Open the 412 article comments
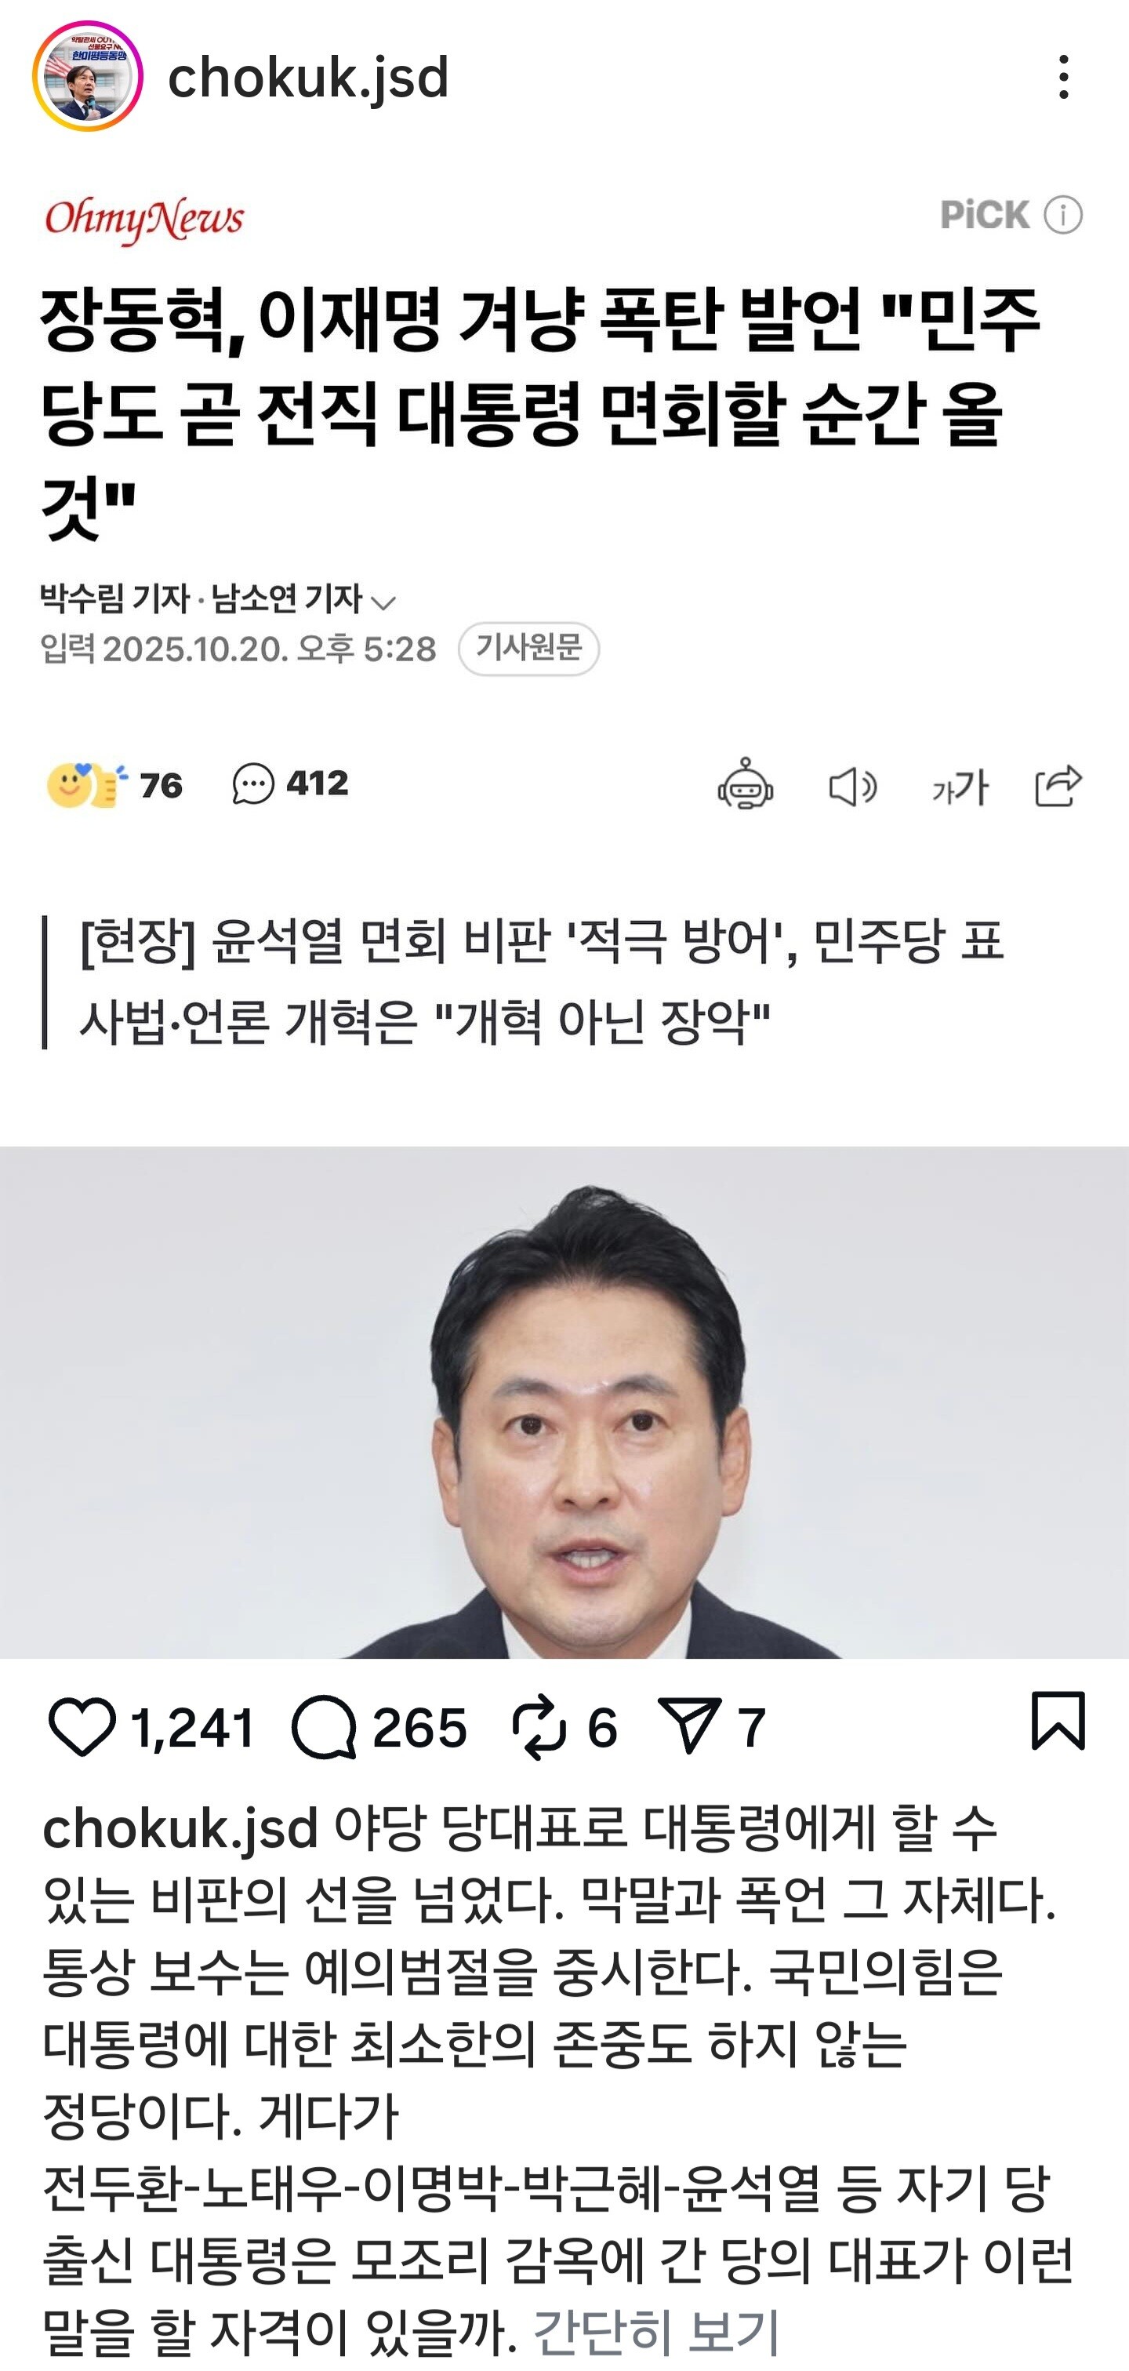Viewport: 1129px width, 2371px height. pyautogui.click(x=291, y=784)
